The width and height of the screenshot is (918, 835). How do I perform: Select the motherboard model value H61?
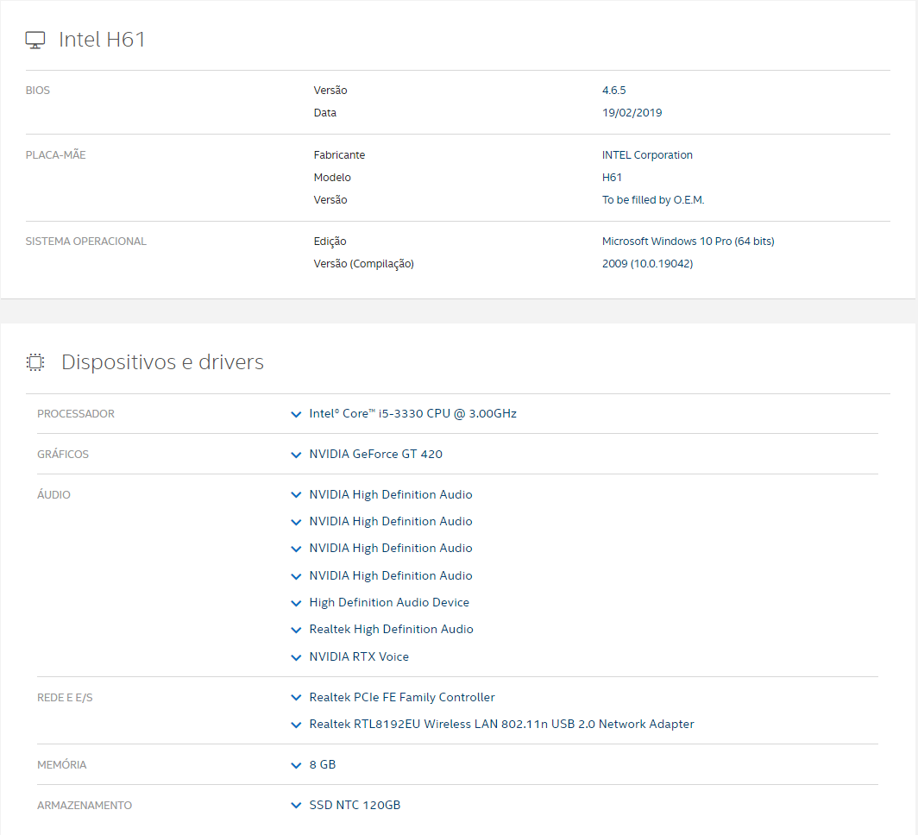612,178
